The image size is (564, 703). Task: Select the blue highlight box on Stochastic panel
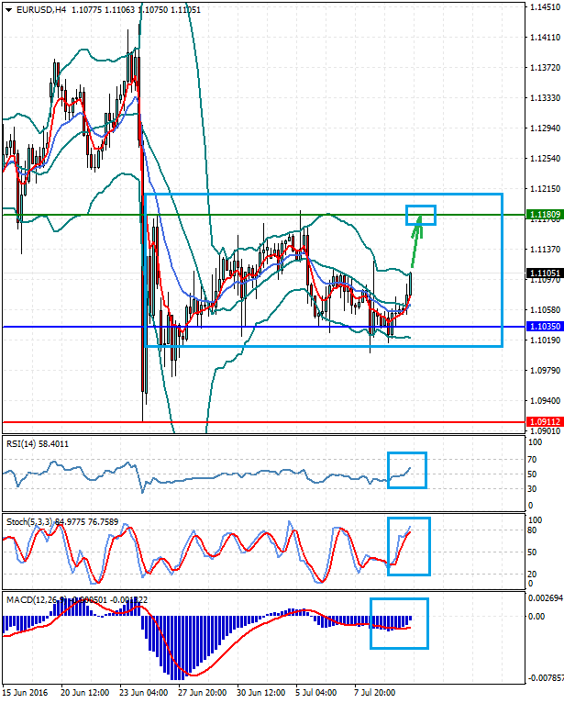tap(408, 547)
